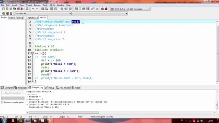This screenshot has width=219, height=123.
Task: Open the Search menu
Action: (x=14, y=5)
